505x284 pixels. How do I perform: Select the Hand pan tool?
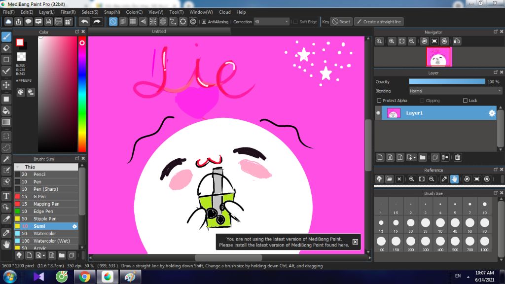[6, 245]
